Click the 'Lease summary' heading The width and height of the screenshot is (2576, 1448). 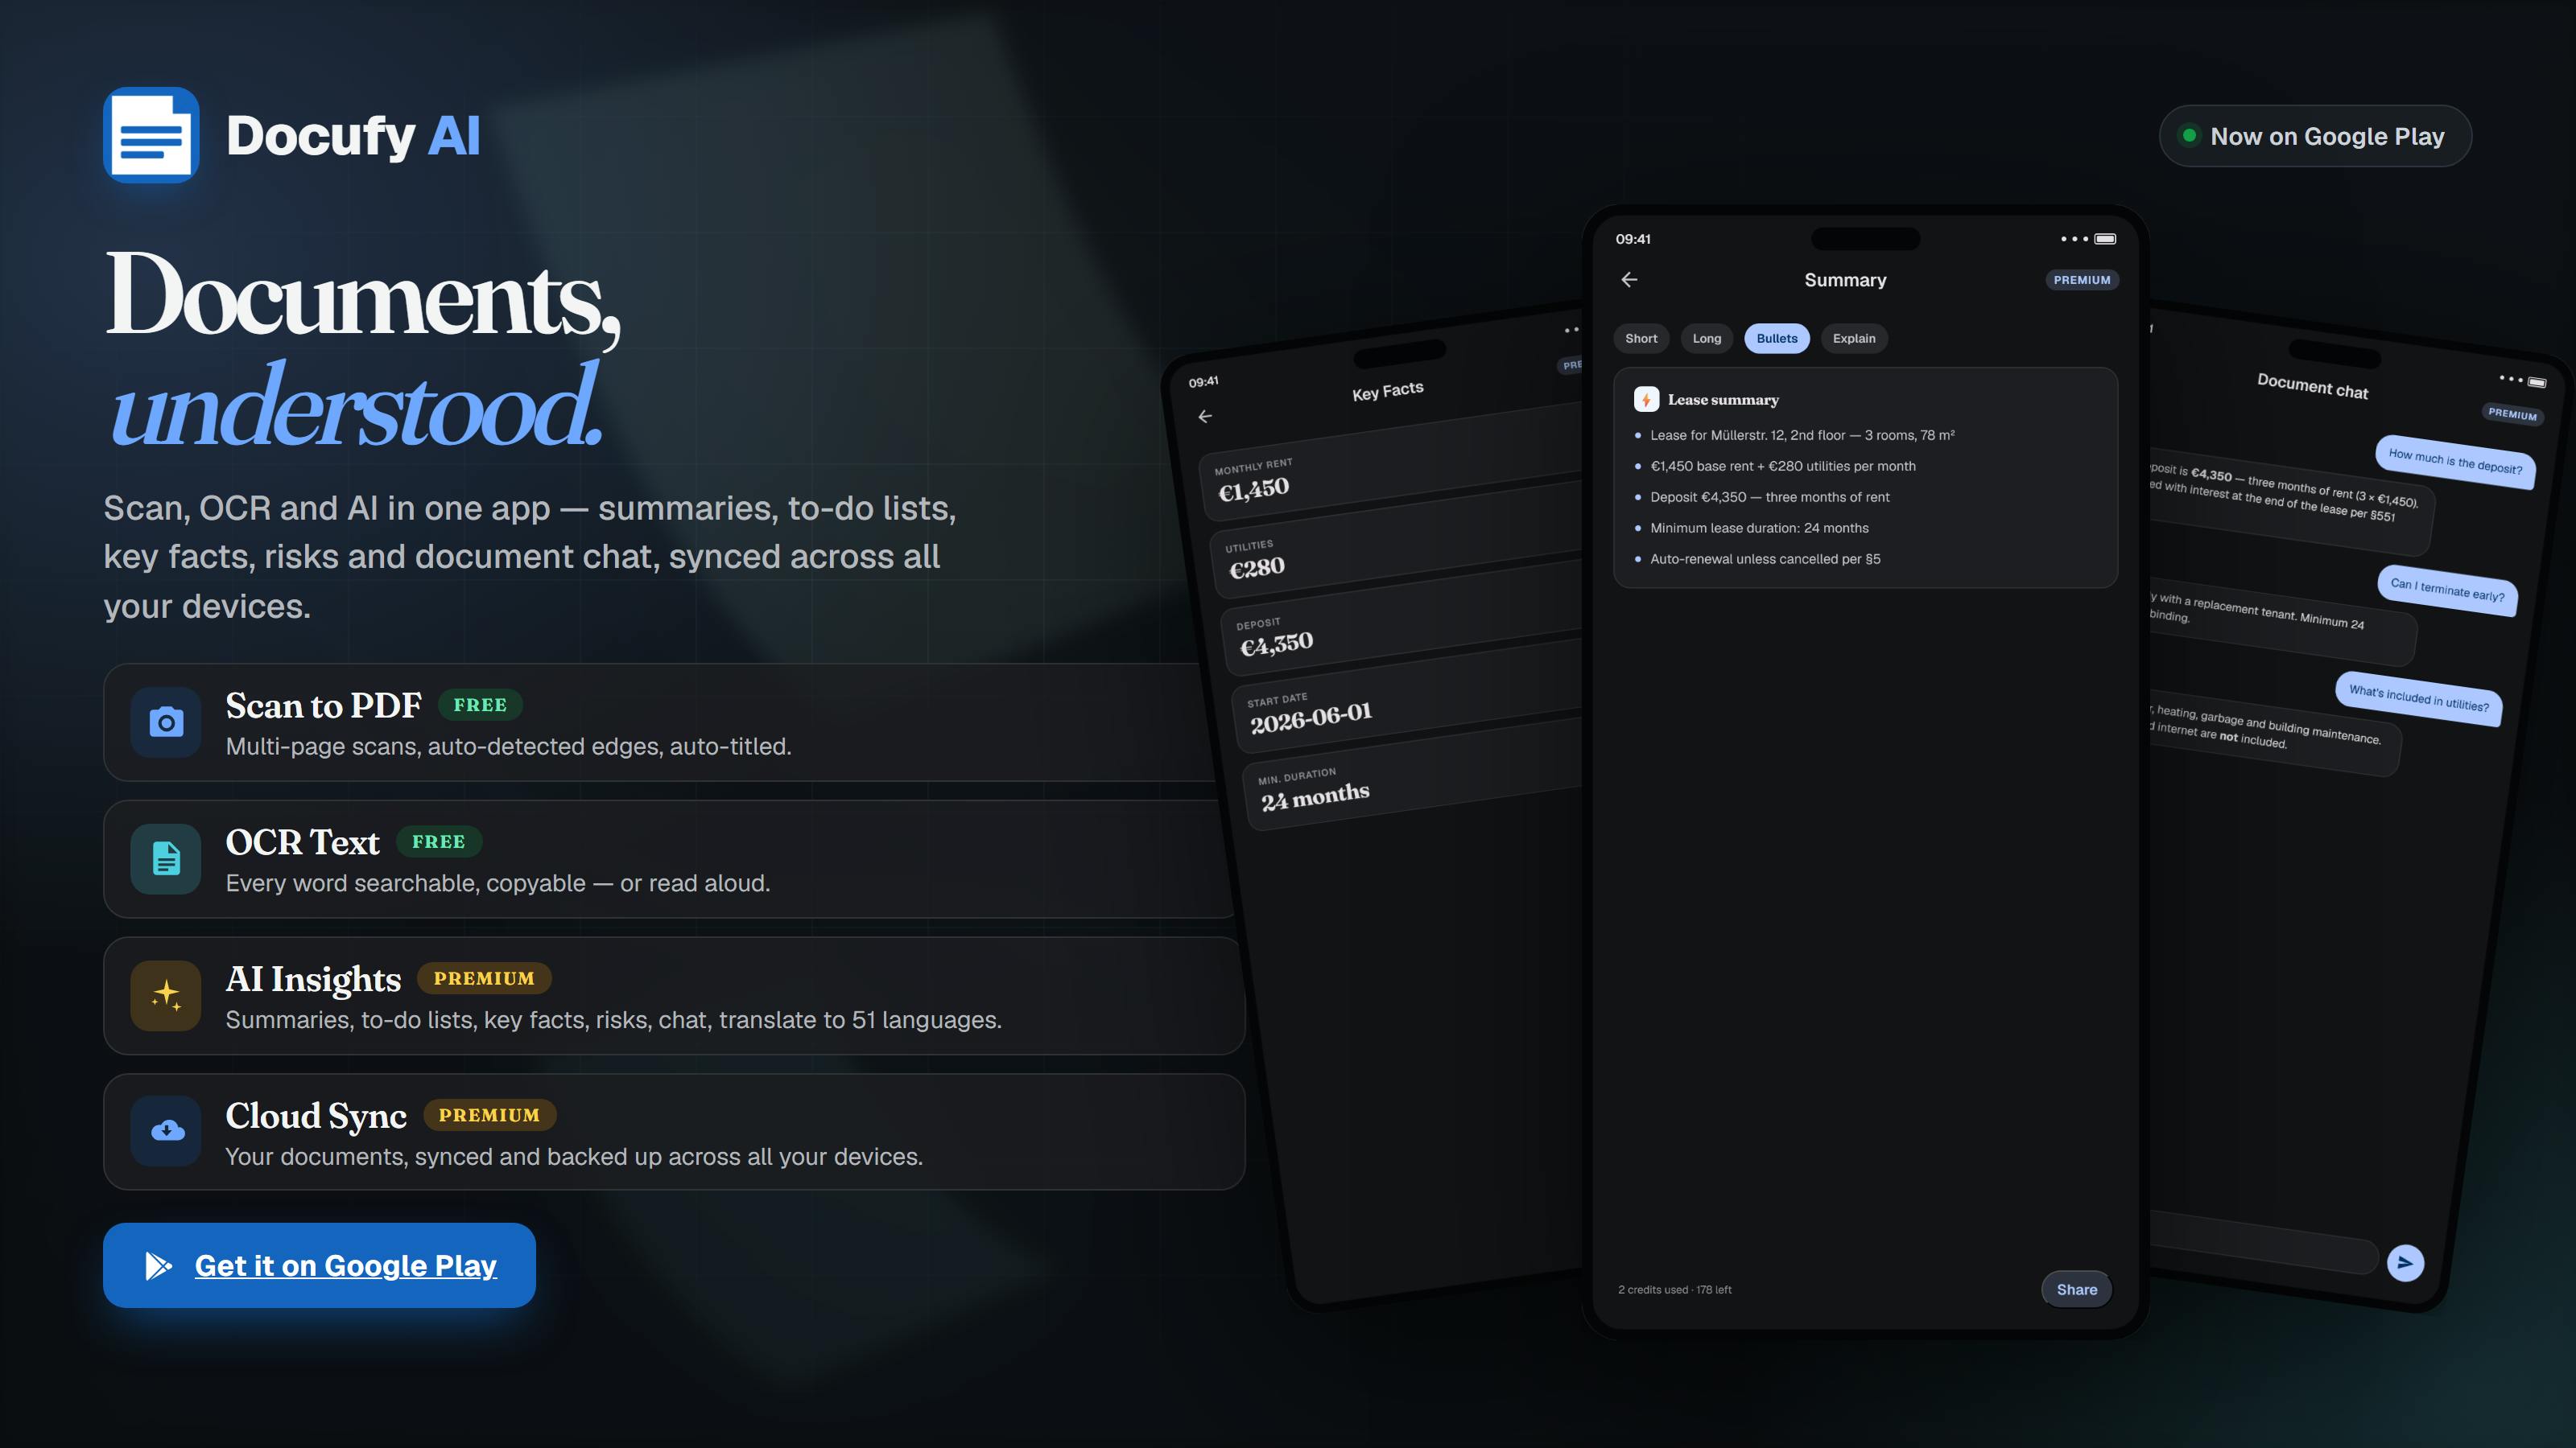pyautogui.click(x=1723, y=400)
